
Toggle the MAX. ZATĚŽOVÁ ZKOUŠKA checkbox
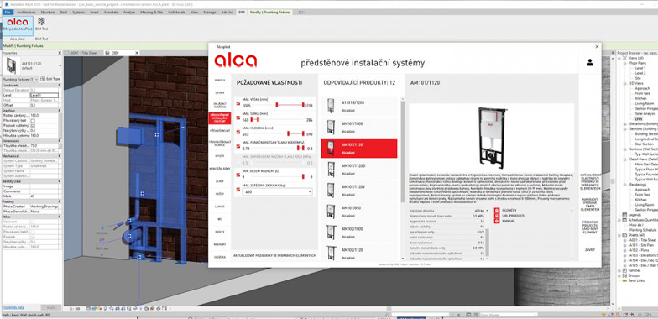click(x=238, y=190)
